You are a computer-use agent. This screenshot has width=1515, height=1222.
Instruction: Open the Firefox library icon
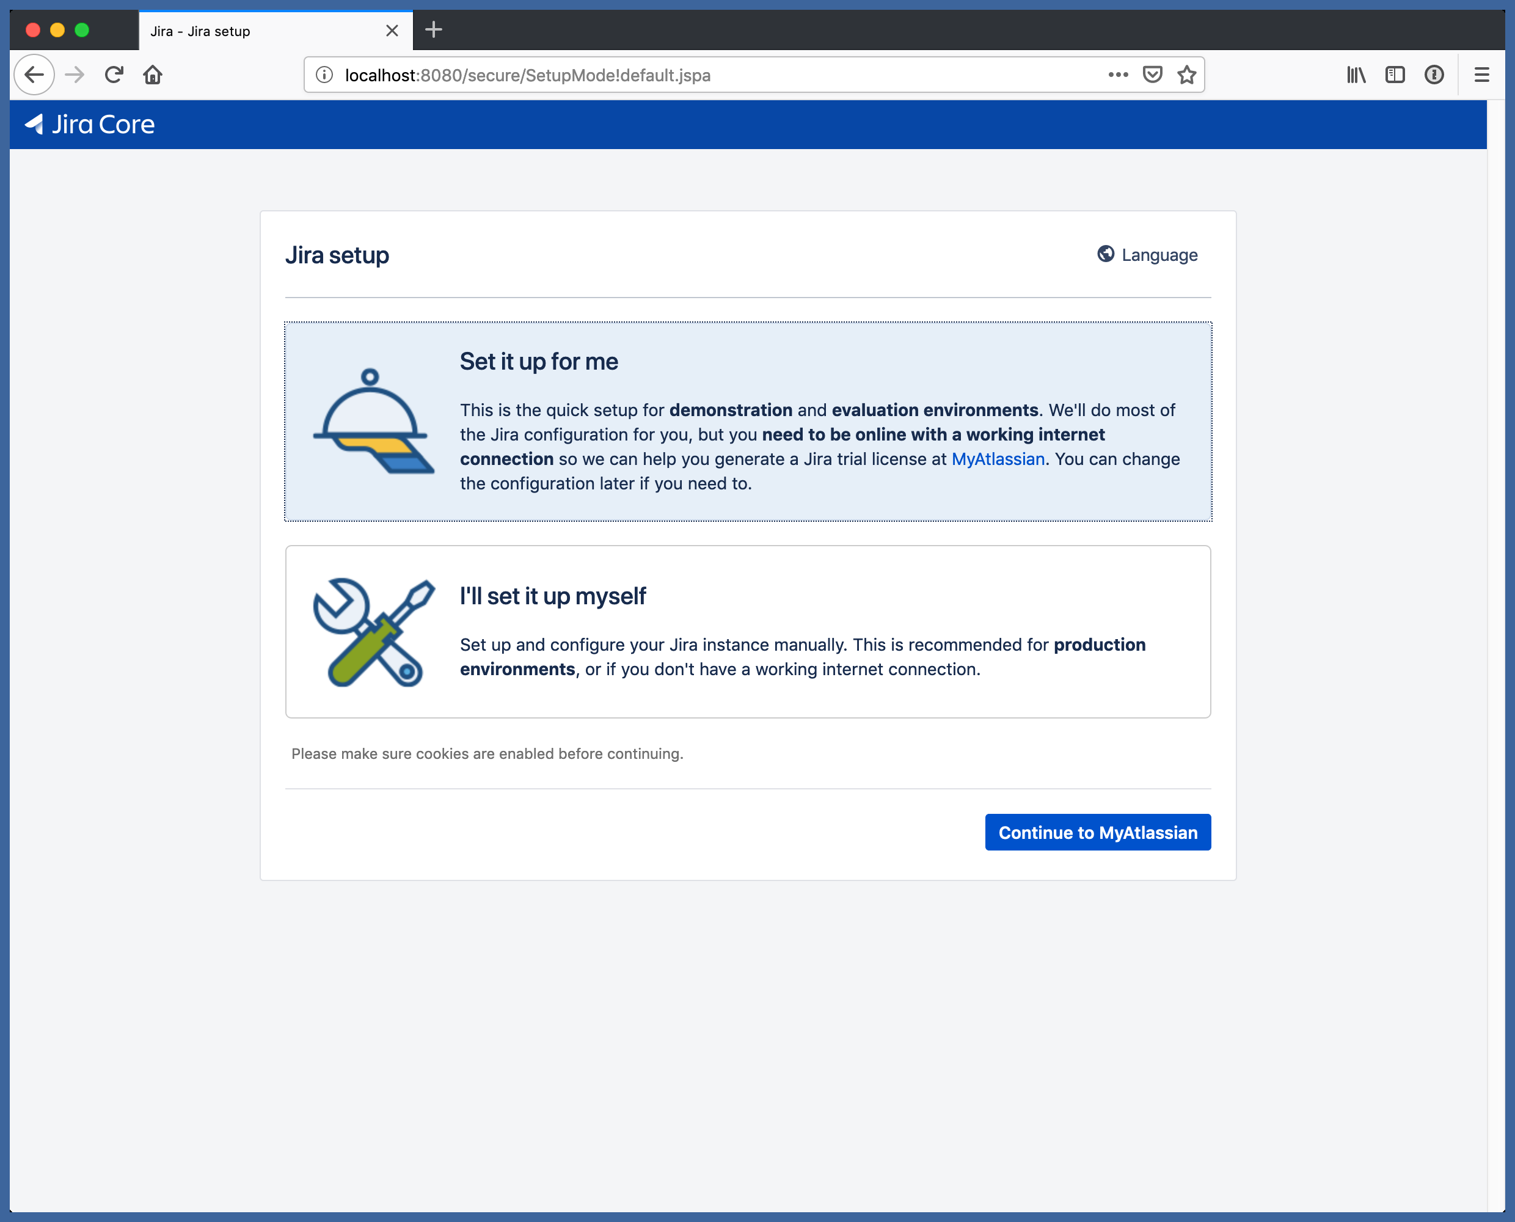coord(1356,75)
